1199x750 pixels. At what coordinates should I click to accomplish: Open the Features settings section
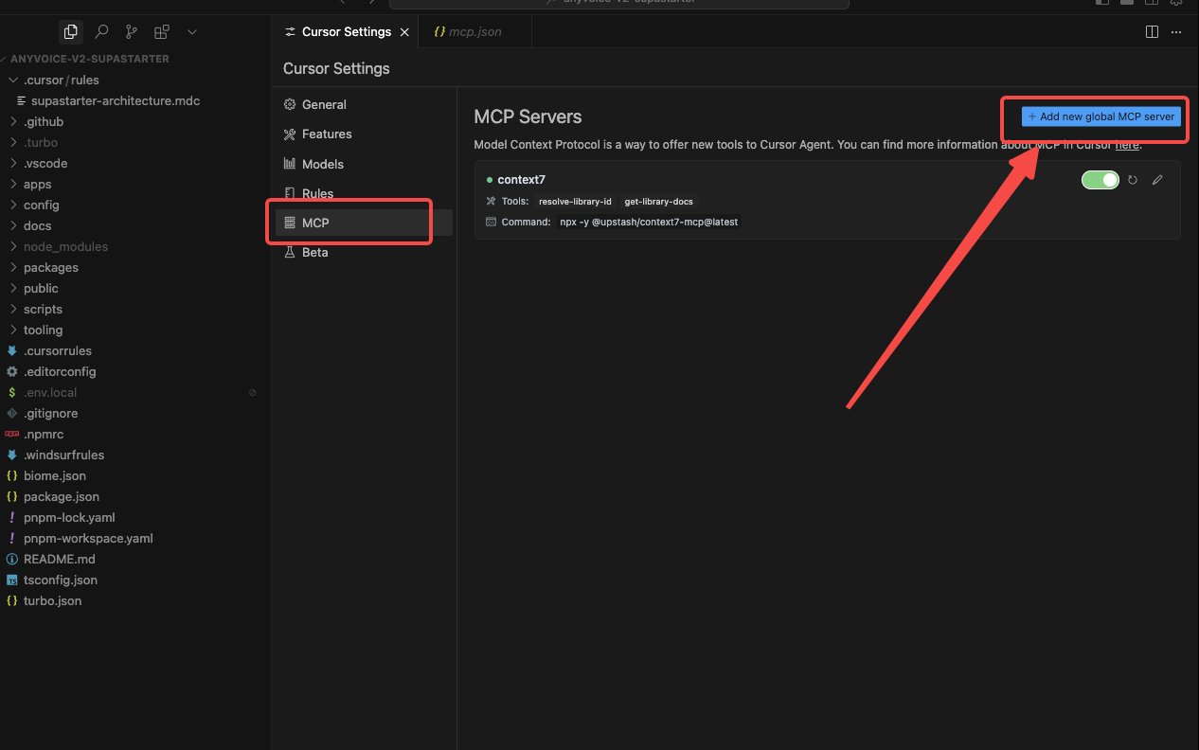click(x=326, y=134)
